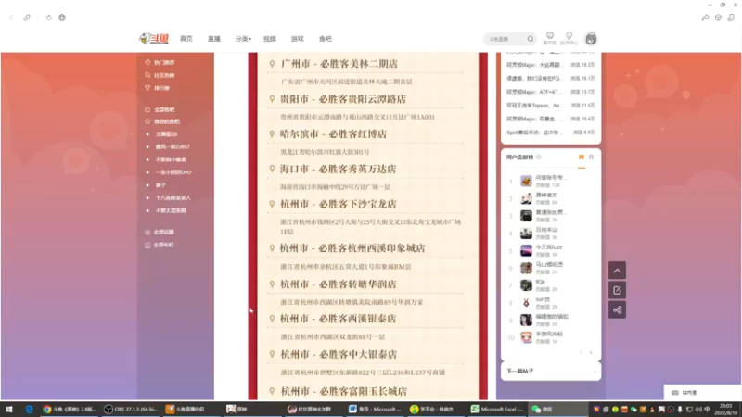The width and height of the screenshot is (742, 417).
Task: Click the location pin beside 西溪银泰店
Action: [272, 319]
